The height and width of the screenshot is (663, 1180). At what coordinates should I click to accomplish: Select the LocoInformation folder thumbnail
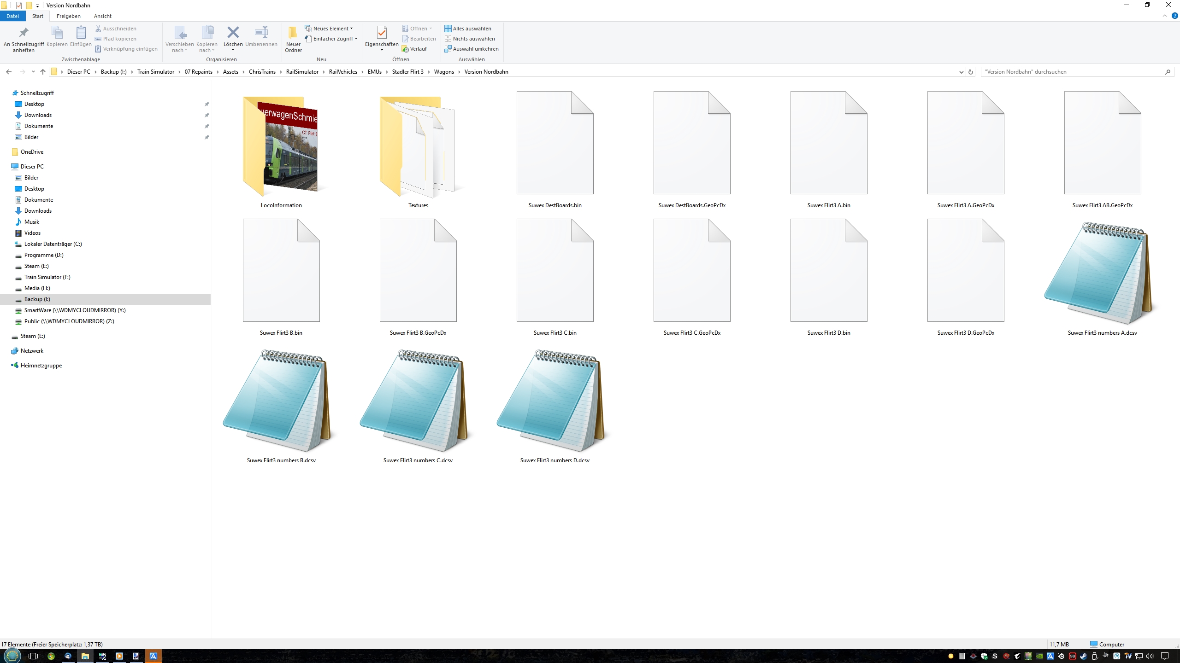(x=281, y=146)
